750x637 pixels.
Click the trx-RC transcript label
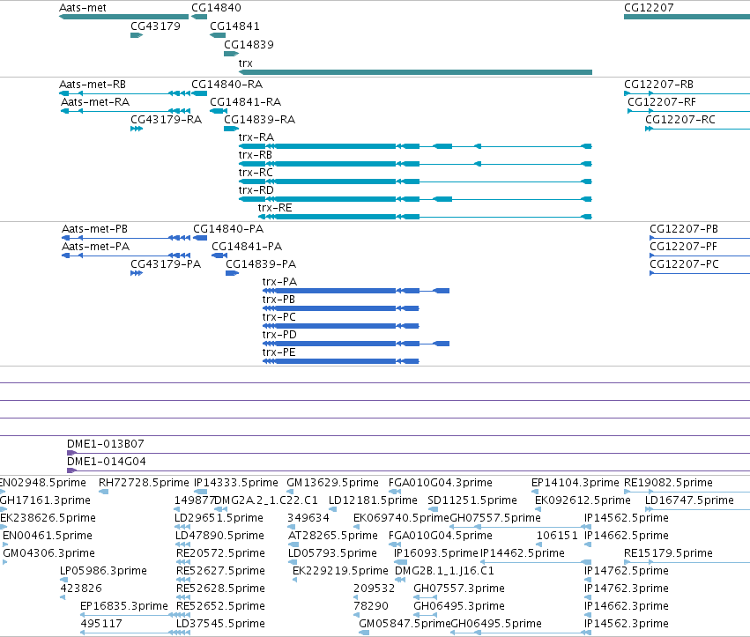tap(256, 173)
